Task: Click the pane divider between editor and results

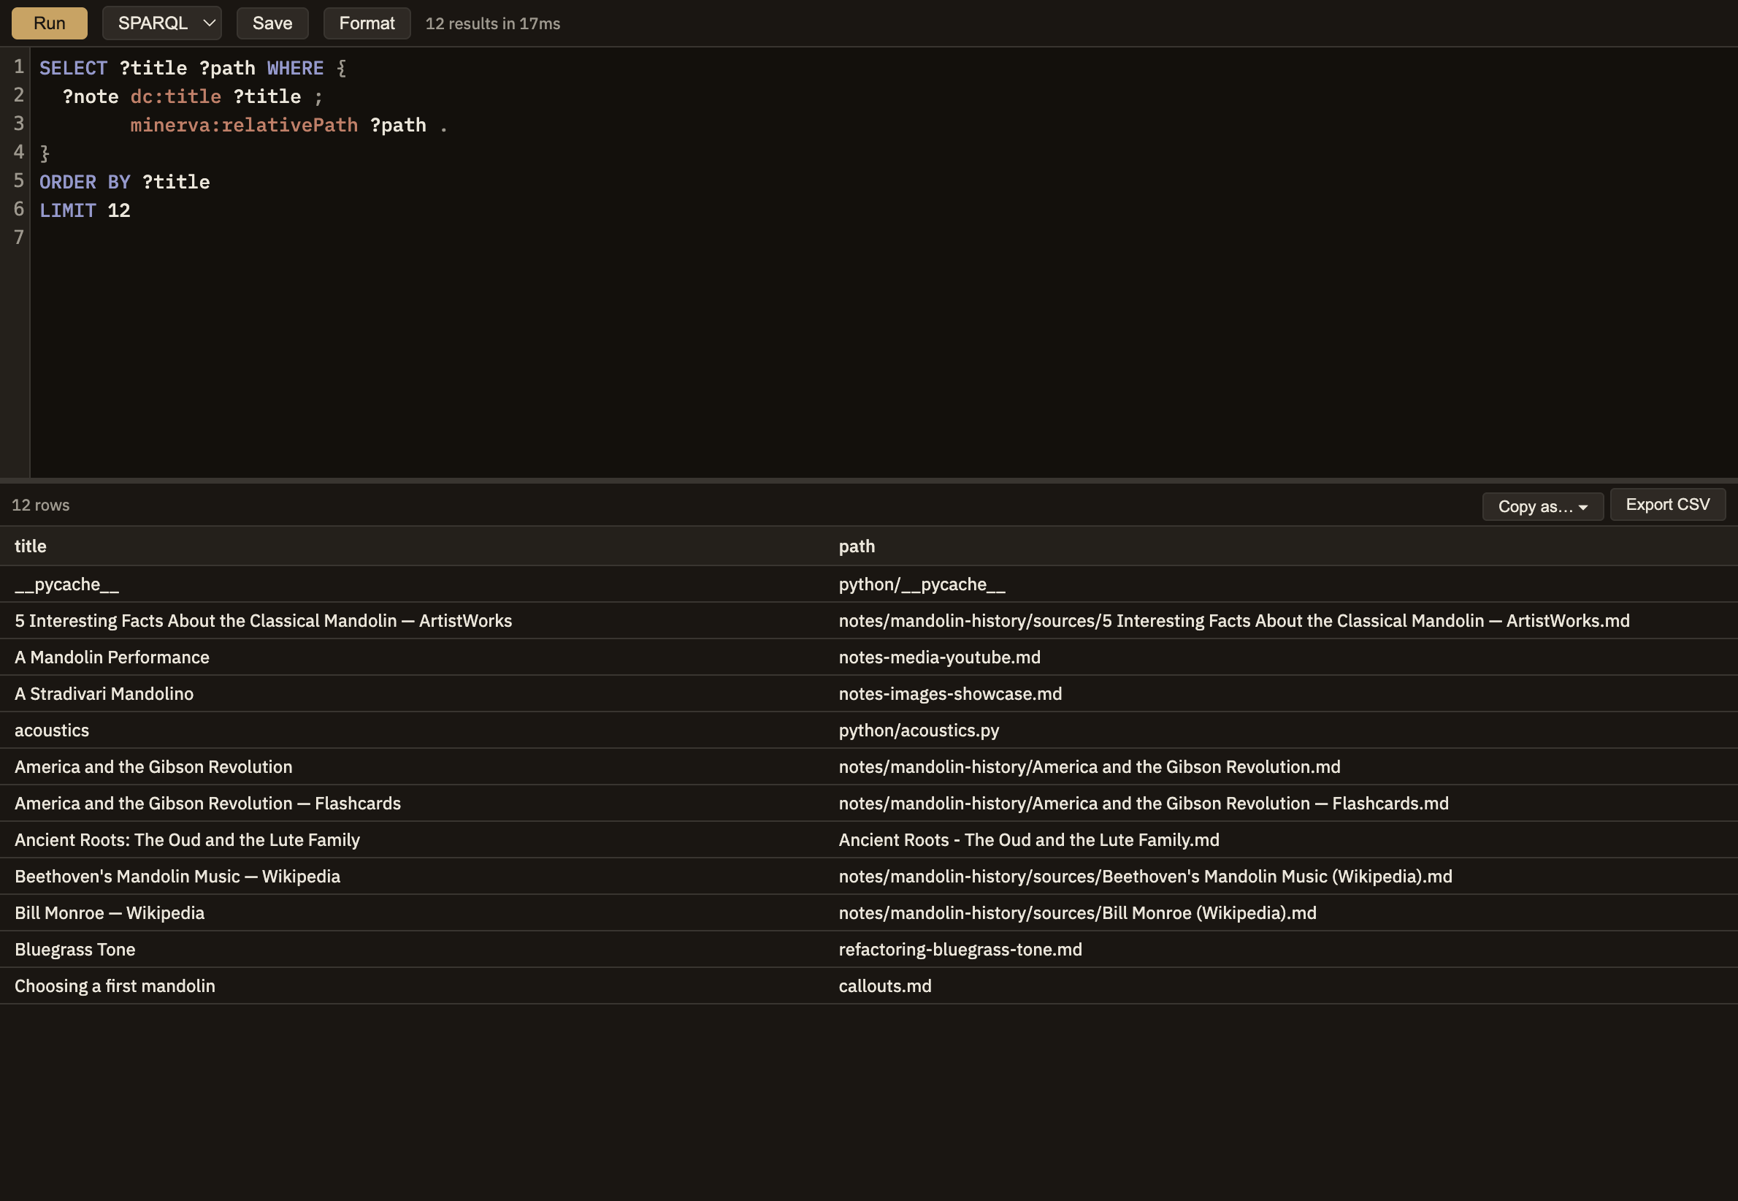Action: (x=868, y=480)
